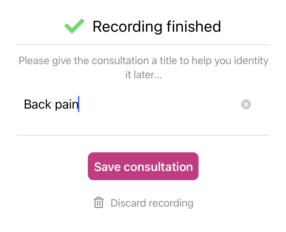Click the trash can icon
Image resolution: width=286 pixels, height=232 pixels.
coord(99,202)
